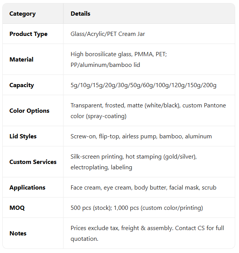Screen dimensions: 239x253
Task: Select the Notes row label
Action: [18, 234]
